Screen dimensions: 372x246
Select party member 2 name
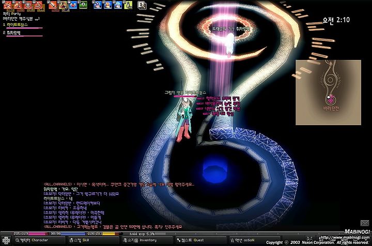13,33
